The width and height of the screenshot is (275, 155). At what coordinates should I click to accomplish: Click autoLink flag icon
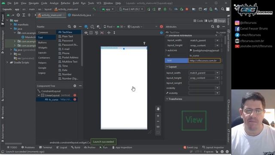[191, 50]
